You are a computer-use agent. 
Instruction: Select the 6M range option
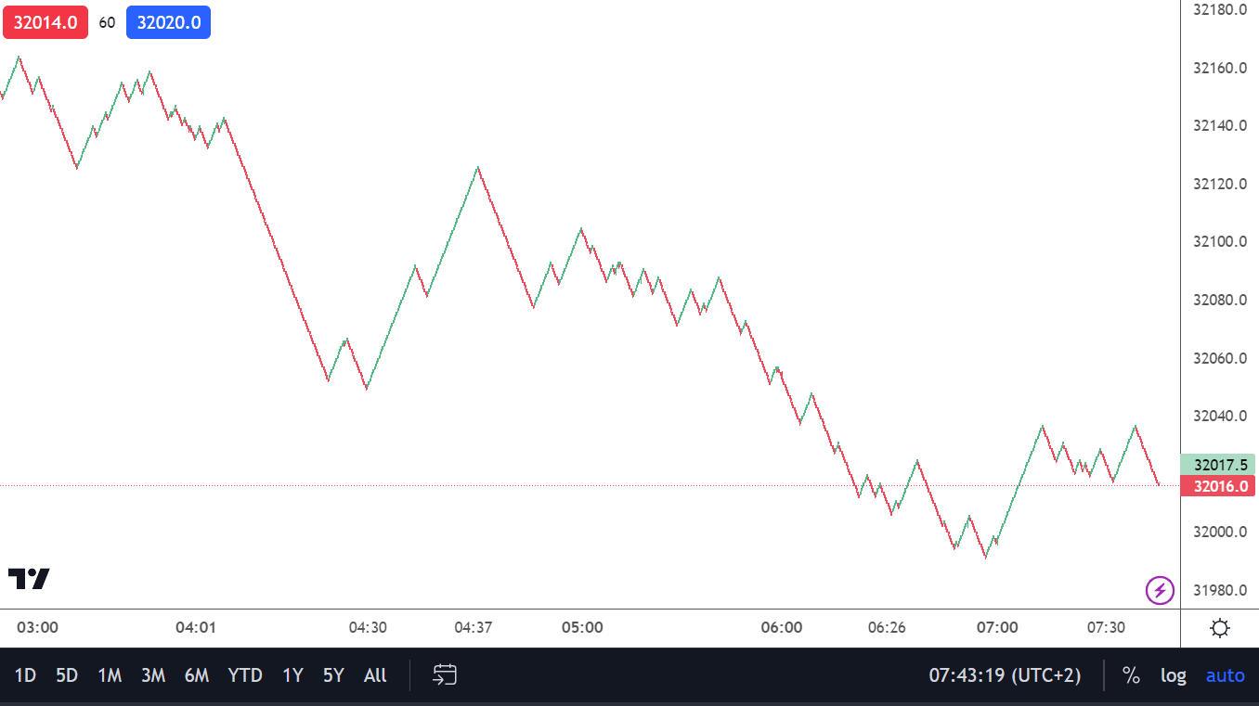tap(196, 675)
